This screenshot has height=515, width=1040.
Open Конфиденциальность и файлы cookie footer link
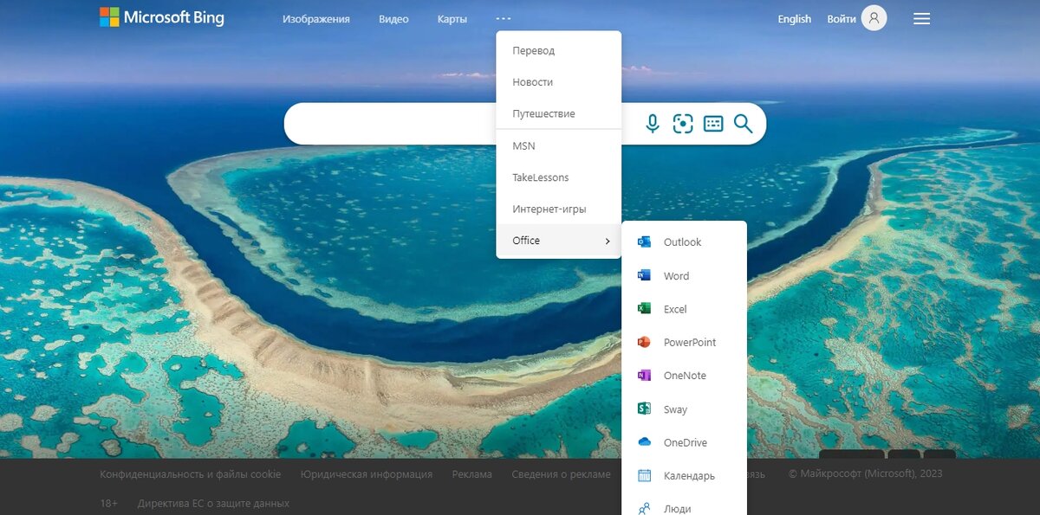pos(191,474)
